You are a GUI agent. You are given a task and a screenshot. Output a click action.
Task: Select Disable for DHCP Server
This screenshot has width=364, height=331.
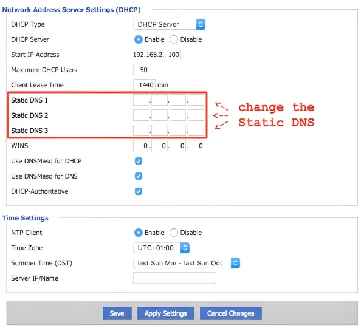[174, 39]
